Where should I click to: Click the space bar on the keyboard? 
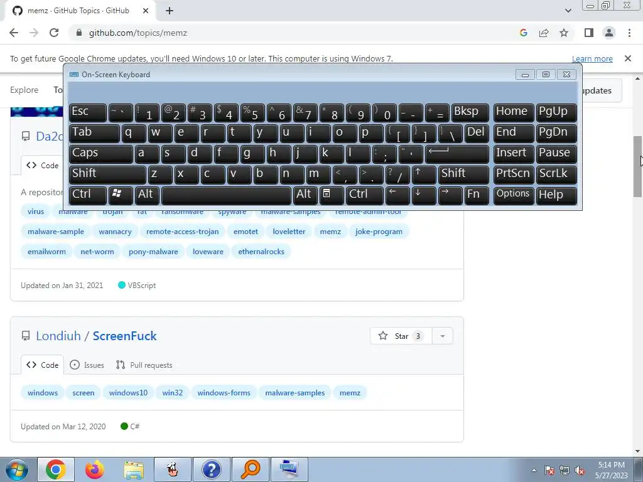226,196
